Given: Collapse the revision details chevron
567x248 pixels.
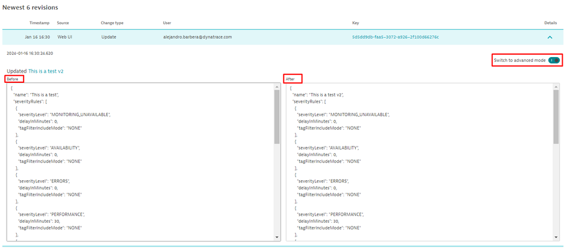Looking at the screenshot, I should pos(550,37).
